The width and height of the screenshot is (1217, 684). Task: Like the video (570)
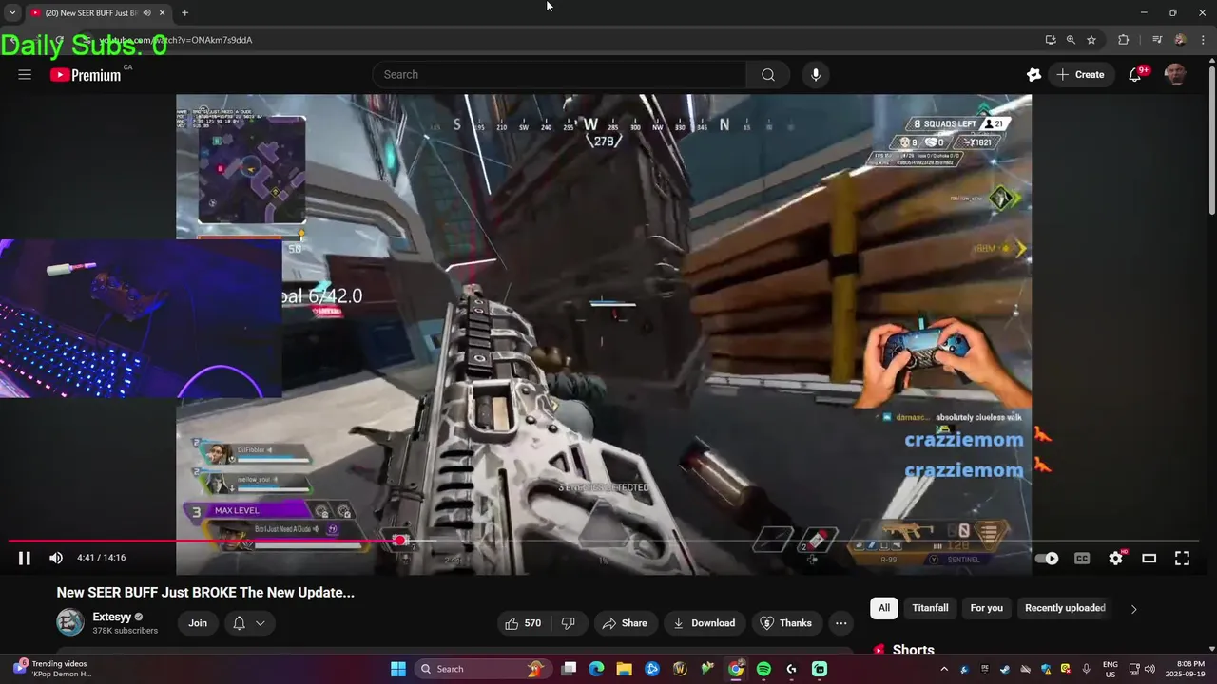[523, 623]
